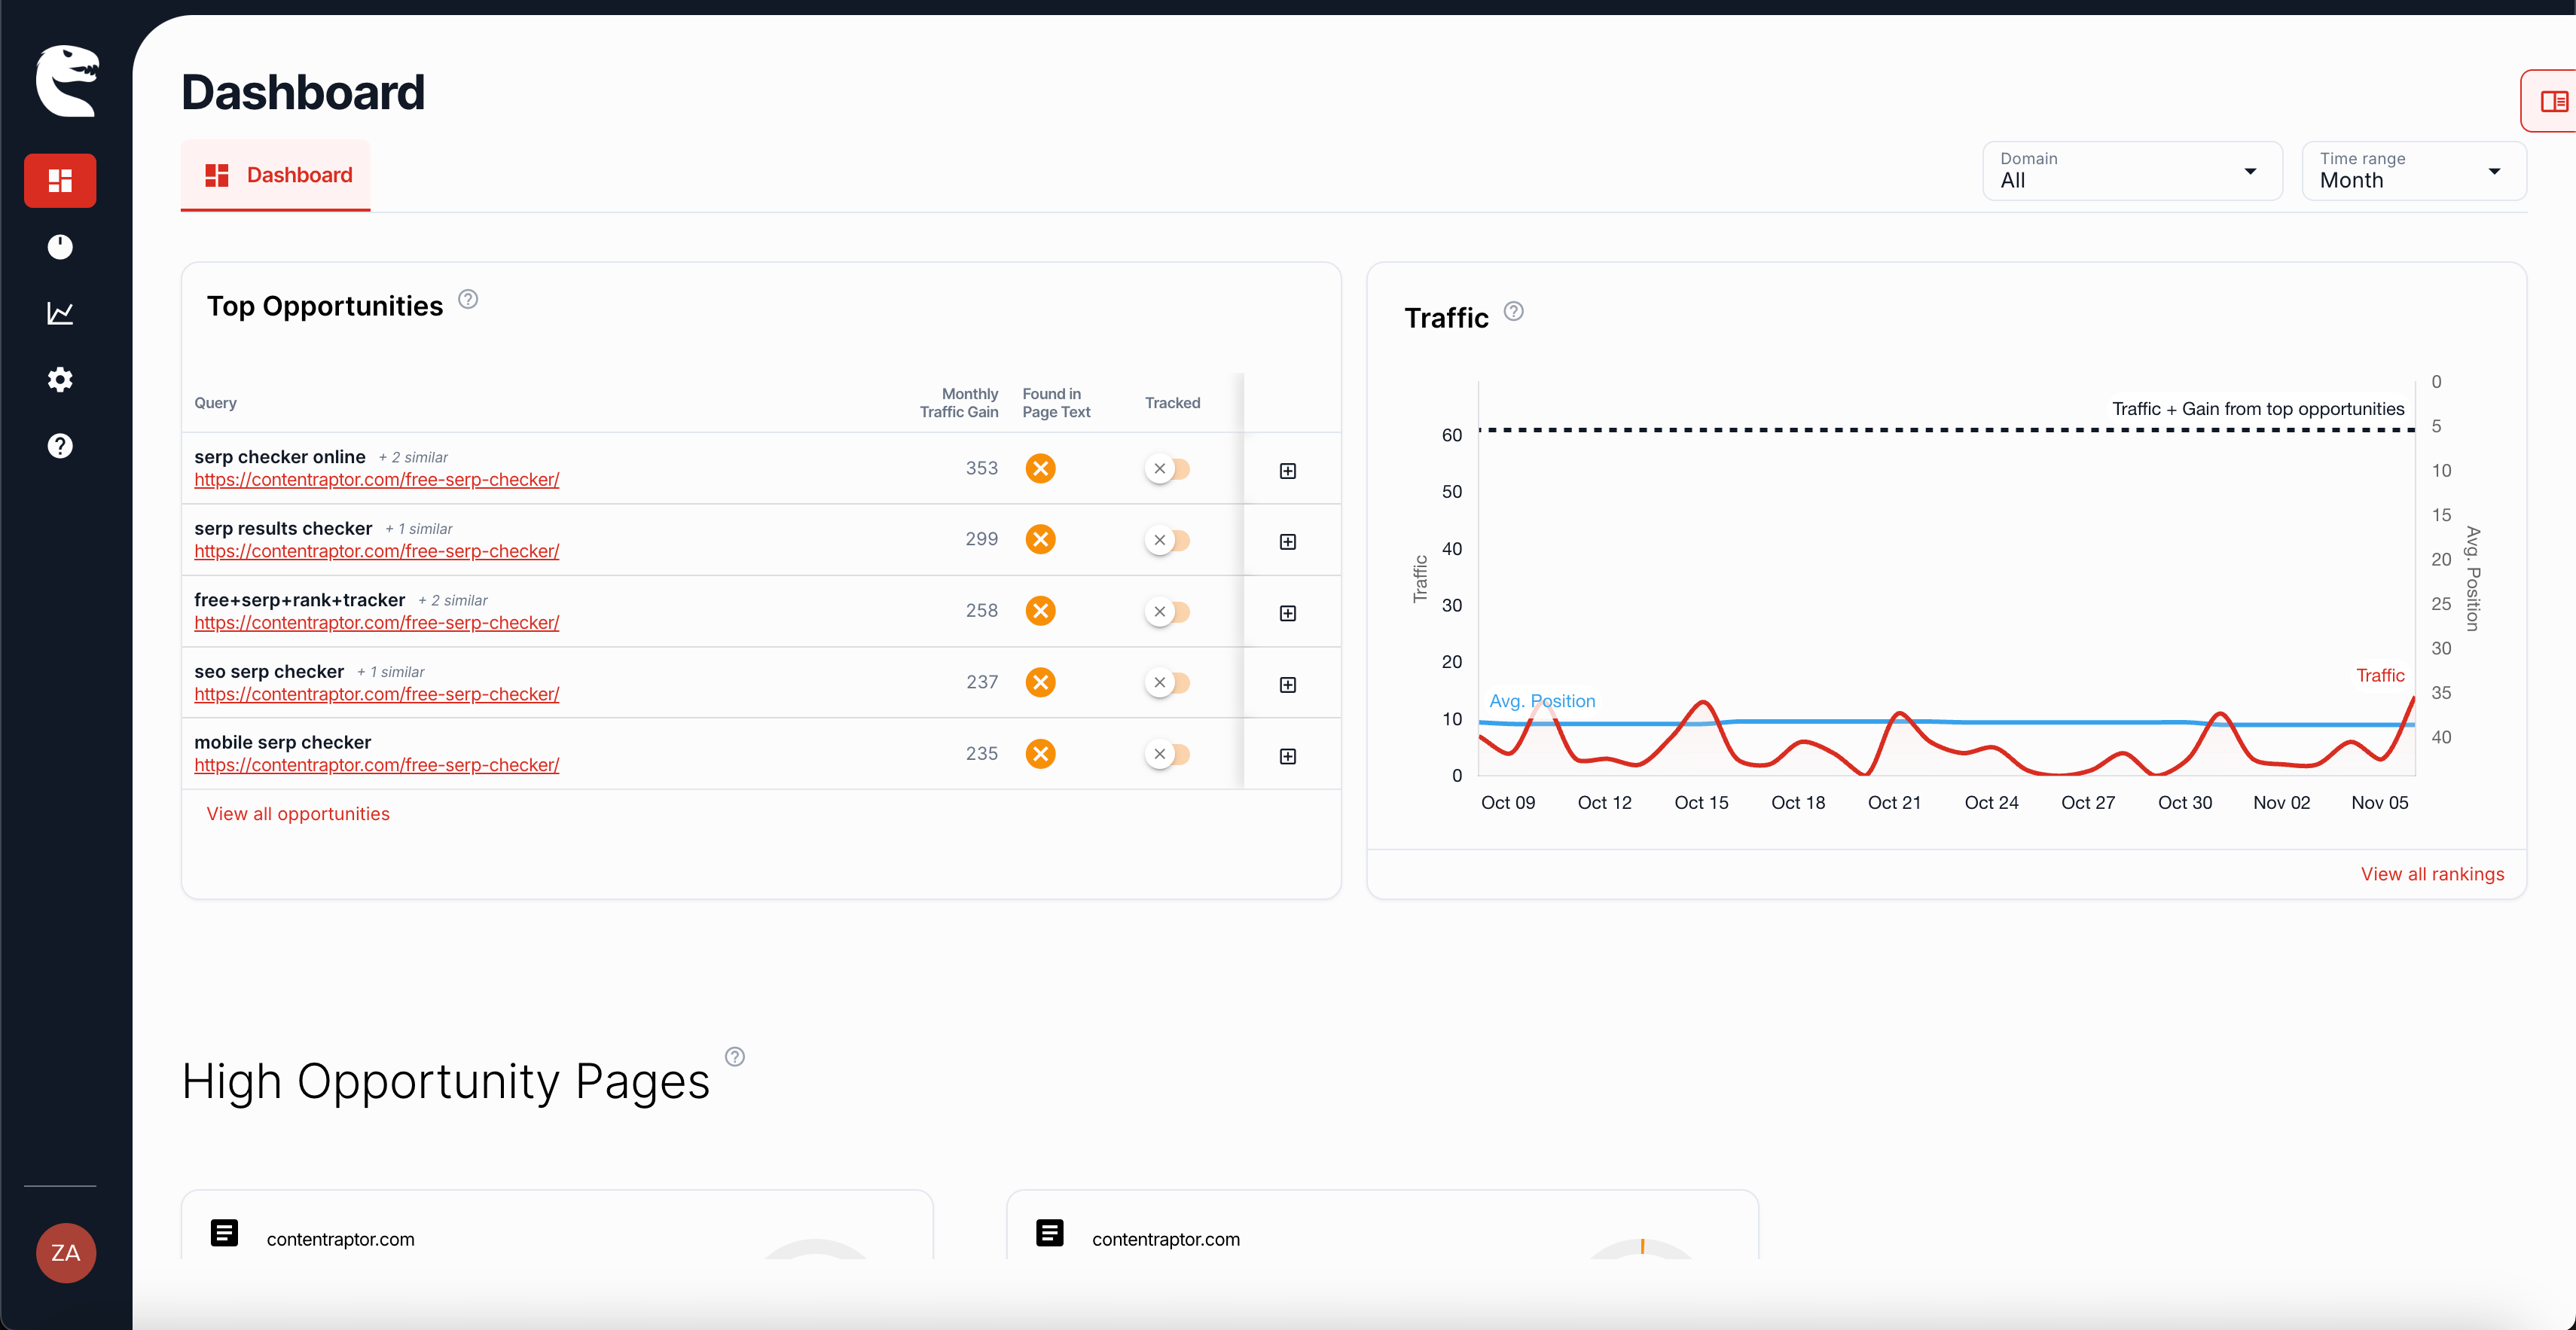Image resolution: width=2576 pixels, height=1330 pixels.
Task: Expand the serp results checker row
Action: pos(1287,541)
